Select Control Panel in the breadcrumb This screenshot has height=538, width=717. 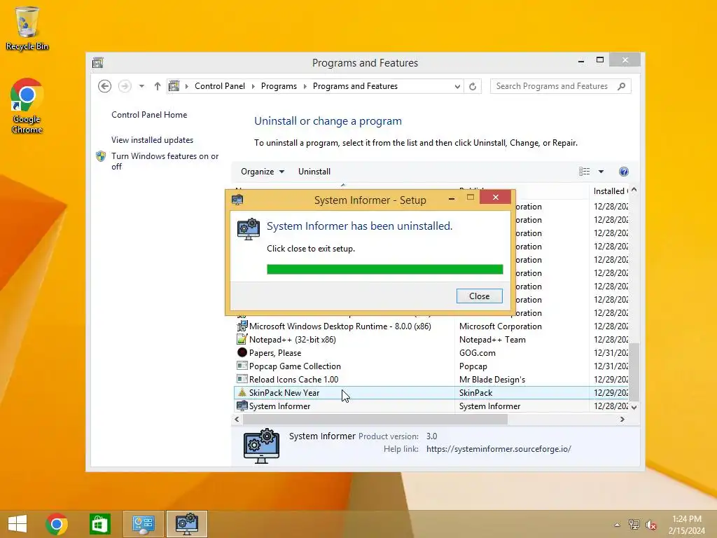219,86
